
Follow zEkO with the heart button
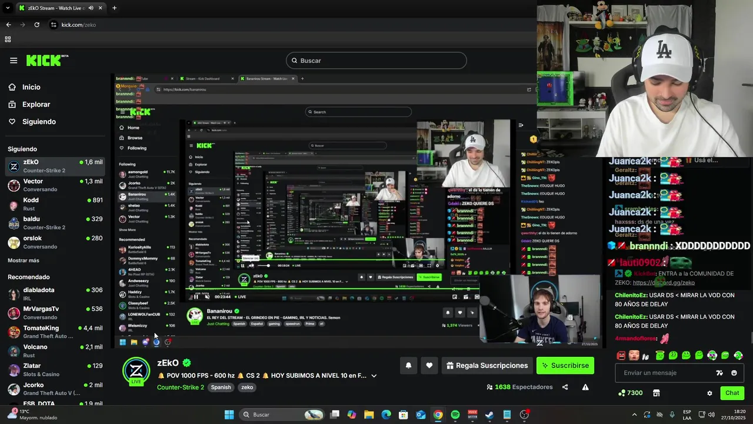(429, 366)
